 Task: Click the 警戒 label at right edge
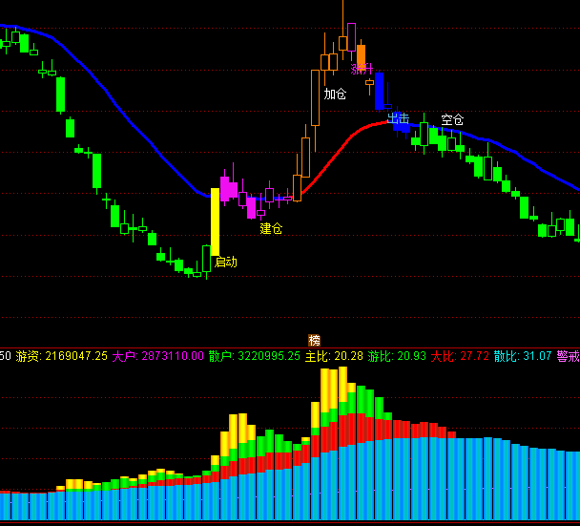pos(568,356)
